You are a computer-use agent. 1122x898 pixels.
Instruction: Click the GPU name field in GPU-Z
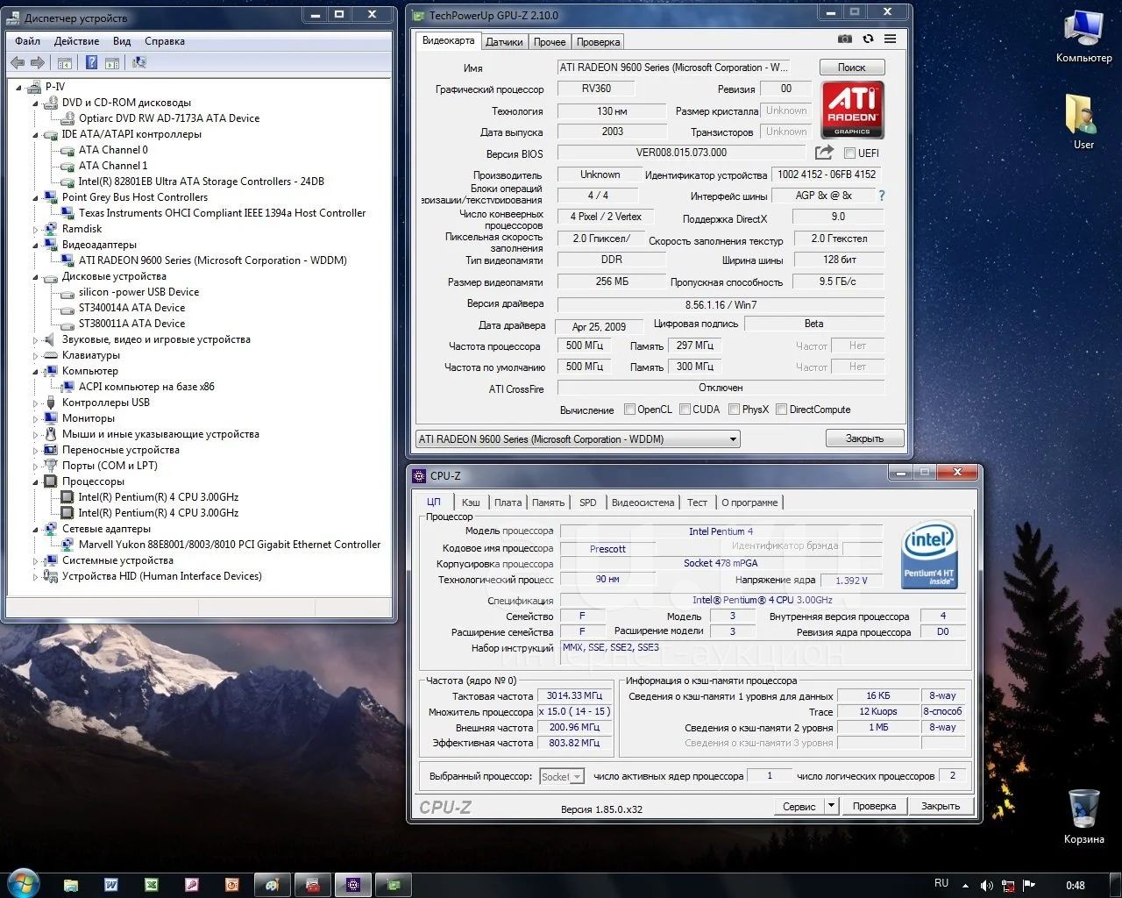675,68
